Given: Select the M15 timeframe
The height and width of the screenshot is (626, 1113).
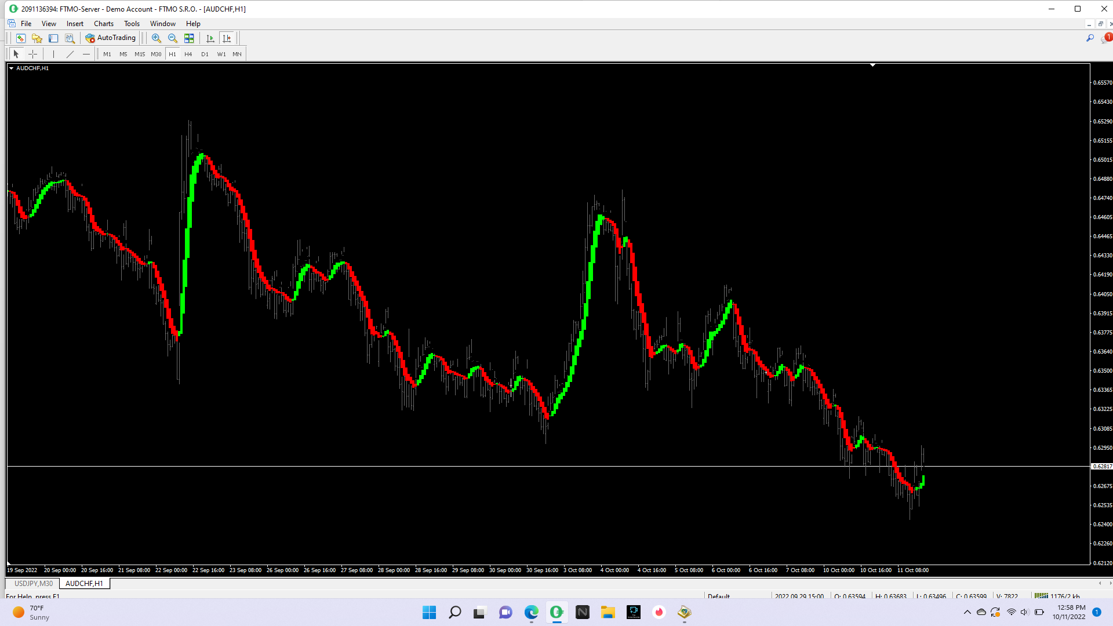Looking at the screenshot, I should tap(140, 54).
